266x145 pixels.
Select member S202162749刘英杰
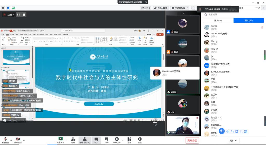click(x=233, y=65)
